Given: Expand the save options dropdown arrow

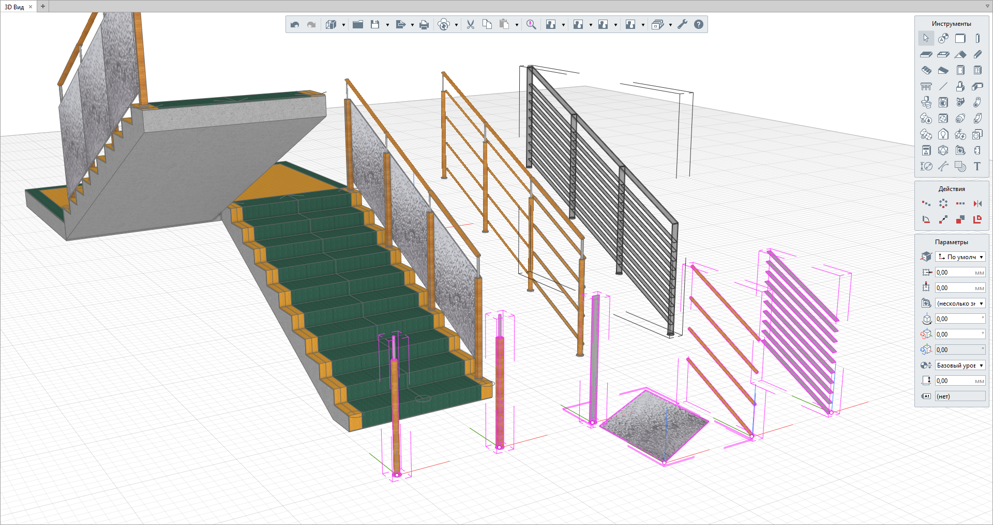Looking at the screenshot, I should click(x=387, y=25).
